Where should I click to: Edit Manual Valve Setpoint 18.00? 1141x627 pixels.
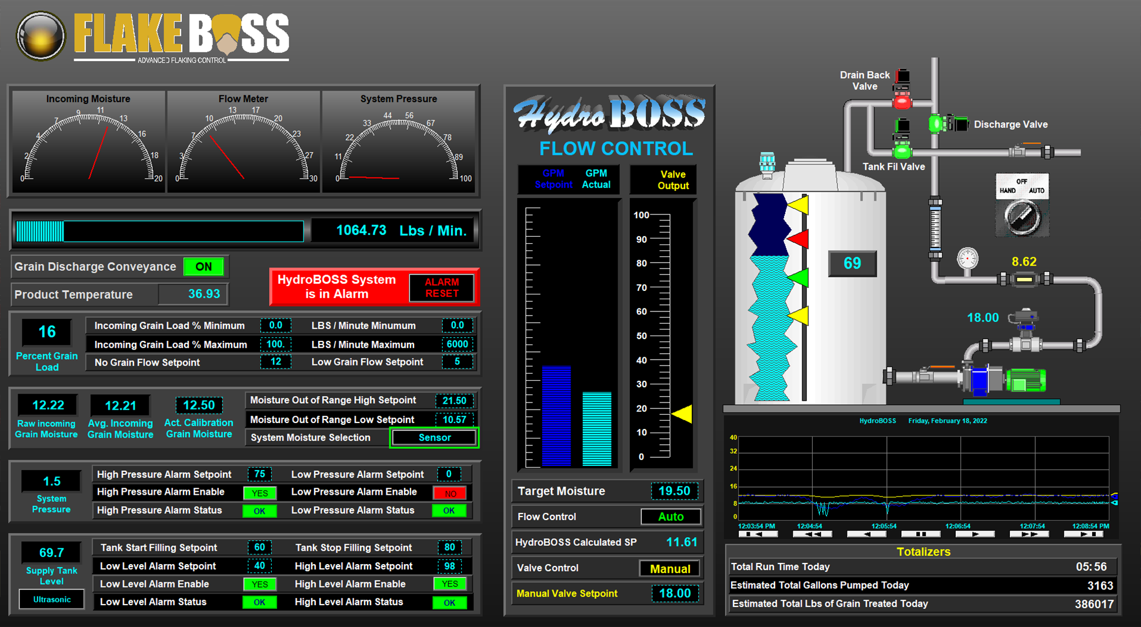click(x=675, y=594)
